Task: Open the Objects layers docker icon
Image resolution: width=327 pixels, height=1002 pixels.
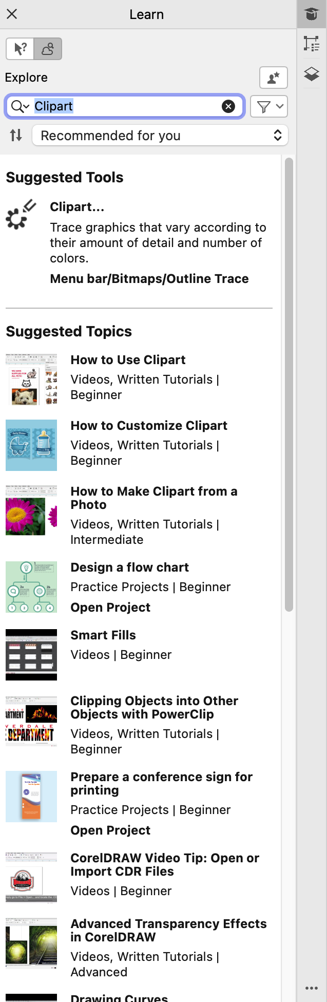Action: pyautogui.click(x=311, y=74)
